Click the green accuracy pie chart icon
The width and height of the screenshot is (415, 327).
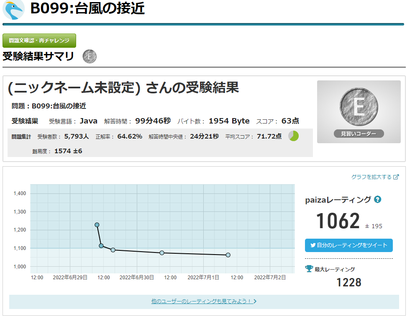[294, 136]
